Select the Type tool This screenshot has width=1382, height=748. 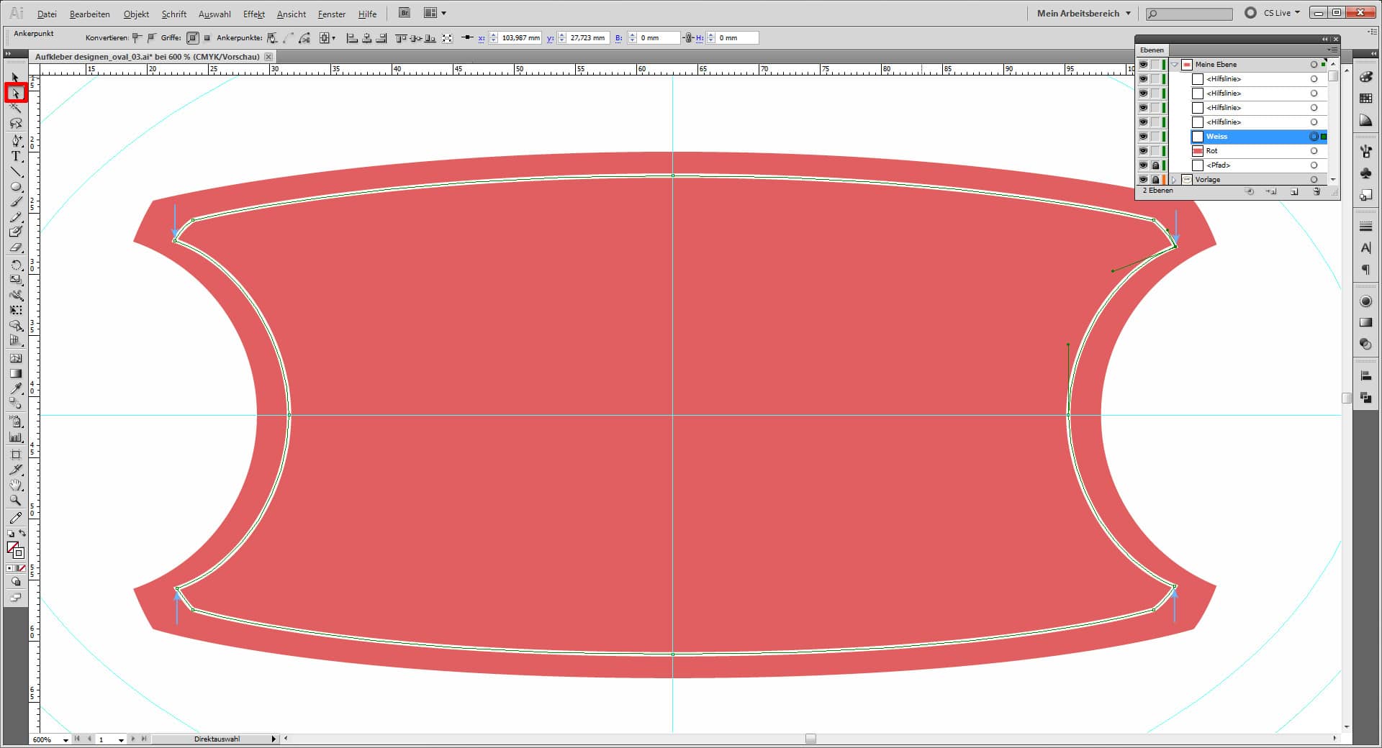pyautogui.click(x=16, y=156)
